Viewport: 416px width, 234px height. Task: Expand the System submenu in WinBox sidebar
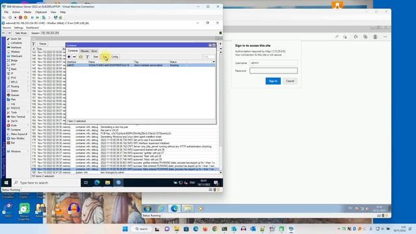[14, 91]
